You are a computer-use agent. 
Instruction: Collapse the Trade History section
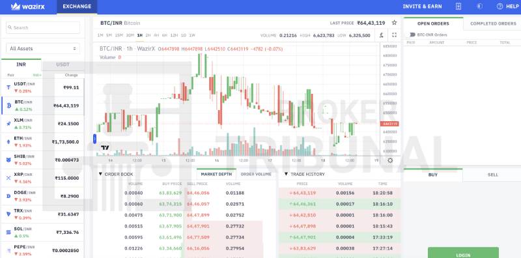286,174
